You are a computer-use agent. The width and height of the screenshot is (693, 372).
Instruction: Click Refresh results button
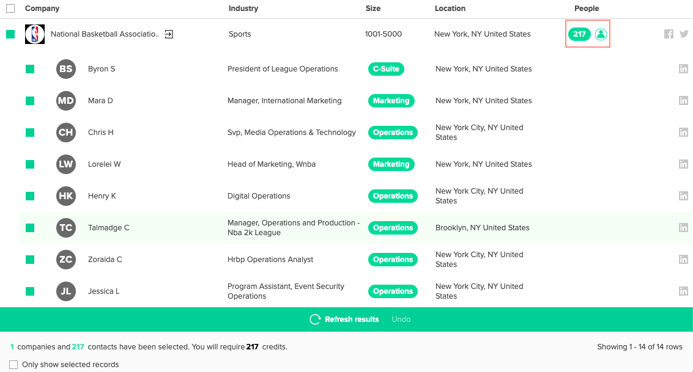point(344,319)
